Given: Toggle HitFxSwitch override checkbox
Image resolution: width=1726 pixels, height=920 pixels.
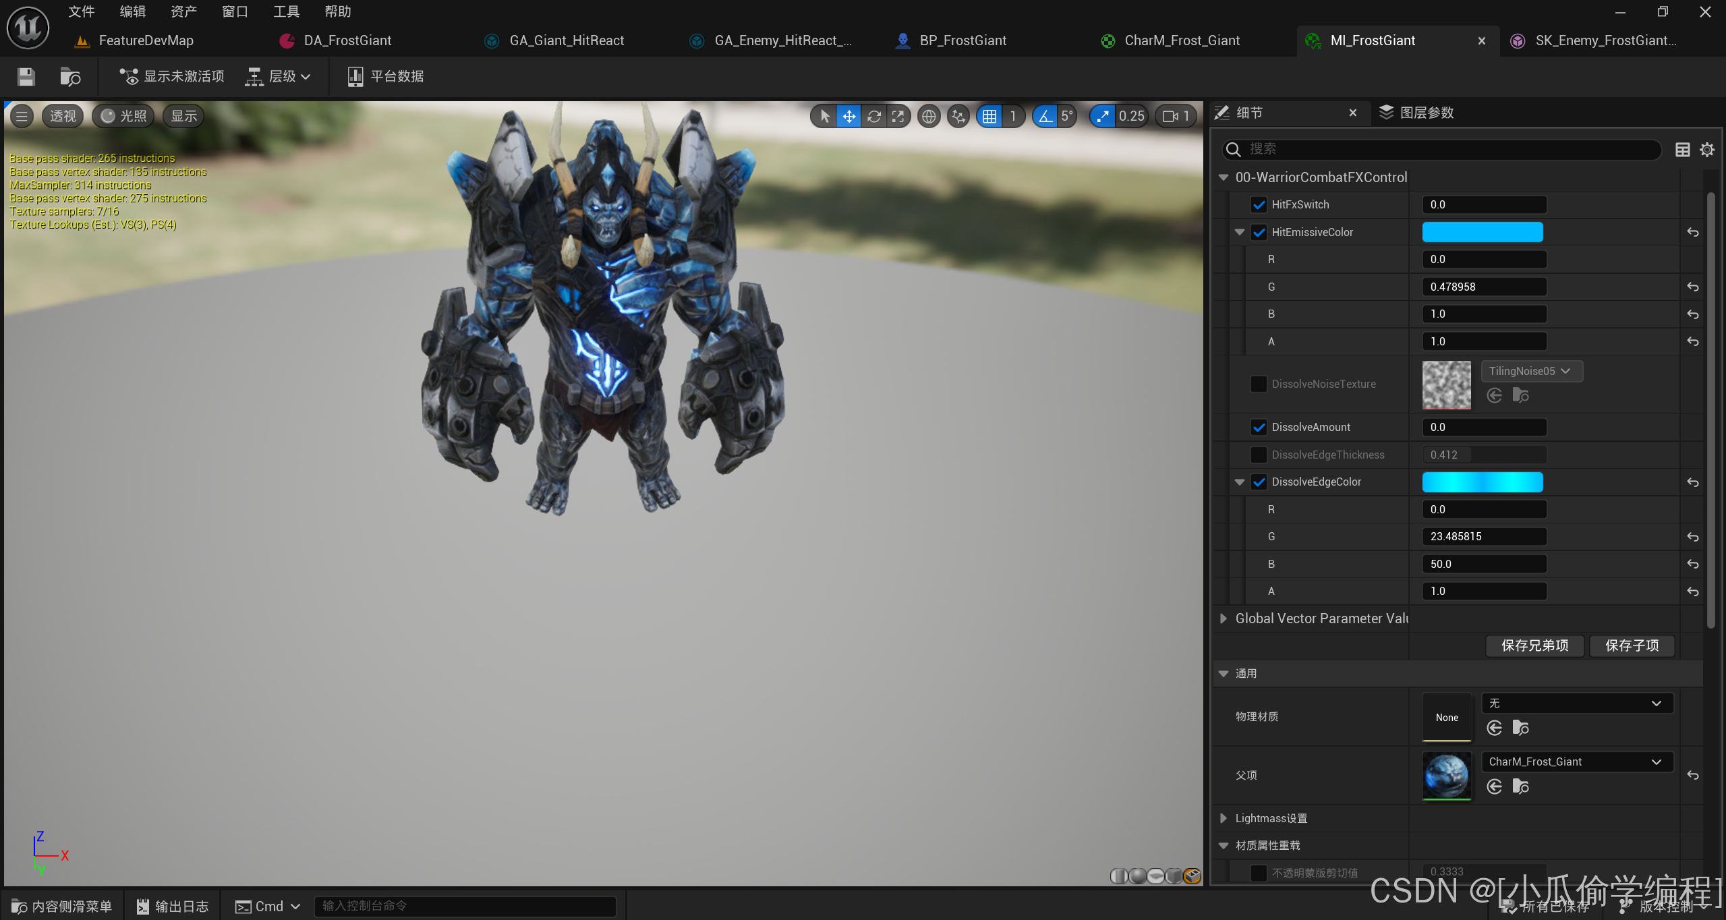Looking at the screenshot, I should [x=1259, y=204].
